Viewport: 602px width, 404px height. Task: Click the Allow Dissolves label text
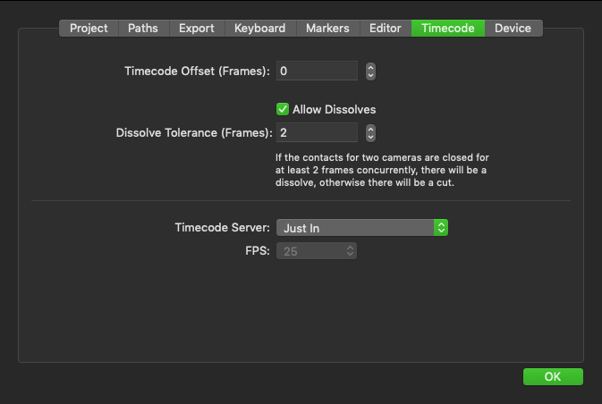point(334,110)
